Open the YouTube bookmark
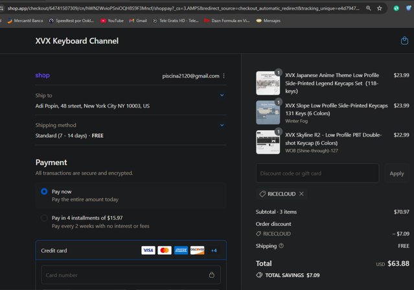The height and width of the screenshot is (290, 414). tap(112, 21)
